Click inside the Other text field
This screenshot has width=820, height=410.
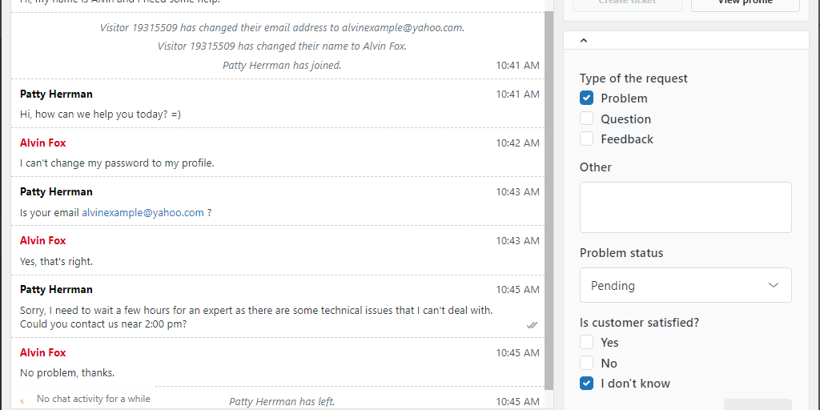click(x=685, y=207)
